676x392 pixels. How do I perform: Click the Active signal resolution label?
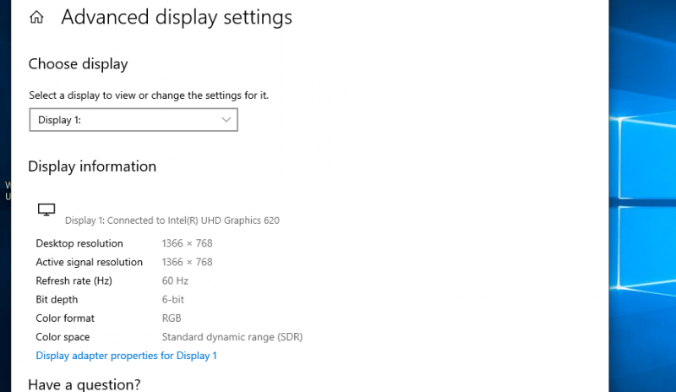tap(89, 262)
